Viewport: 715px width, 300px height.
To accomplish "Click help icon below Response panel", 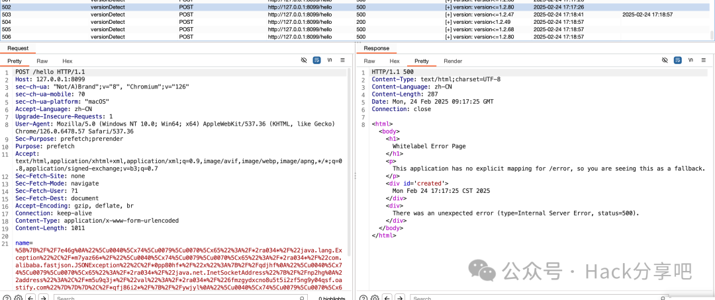I will (x=363, y=298).
